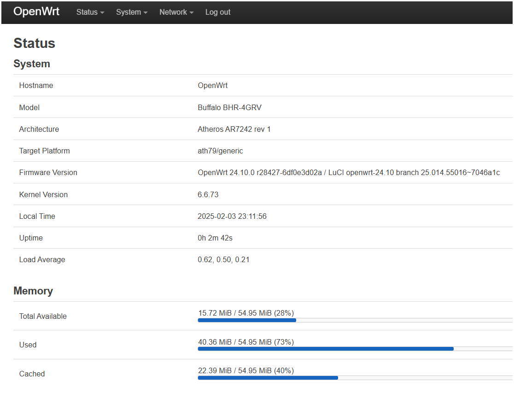Click the Memory section heading
Screen dimensions: 514x393
click(33, 291)
